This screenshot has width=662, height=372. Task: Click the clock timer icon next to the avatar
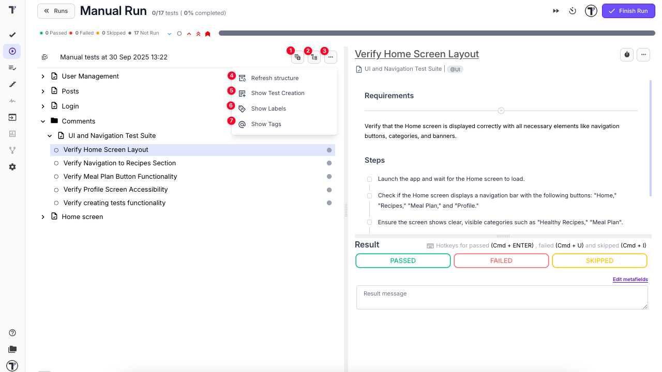click(573, 11)
